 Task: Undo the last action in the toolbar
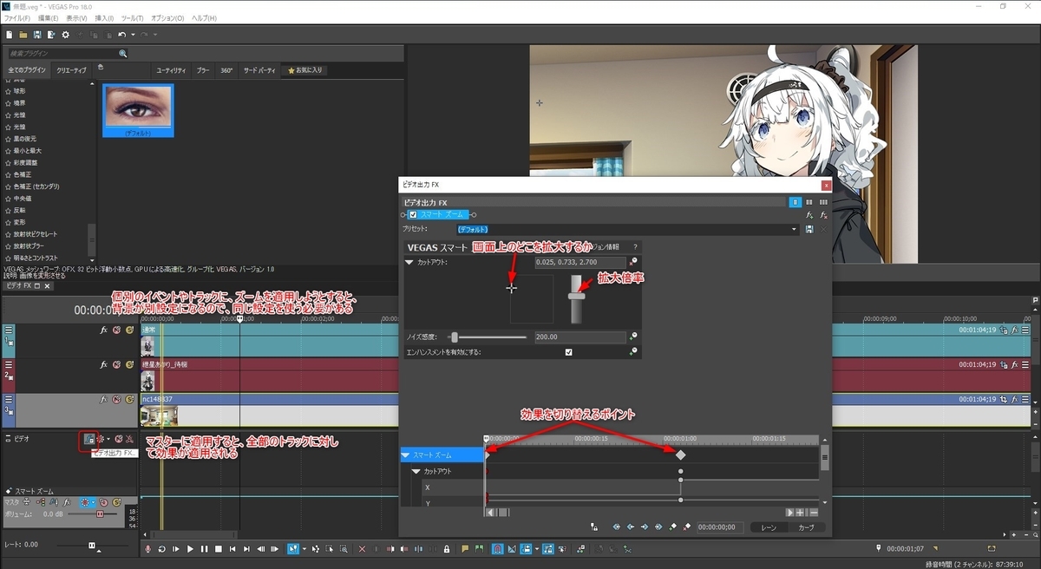coord(122,35)
